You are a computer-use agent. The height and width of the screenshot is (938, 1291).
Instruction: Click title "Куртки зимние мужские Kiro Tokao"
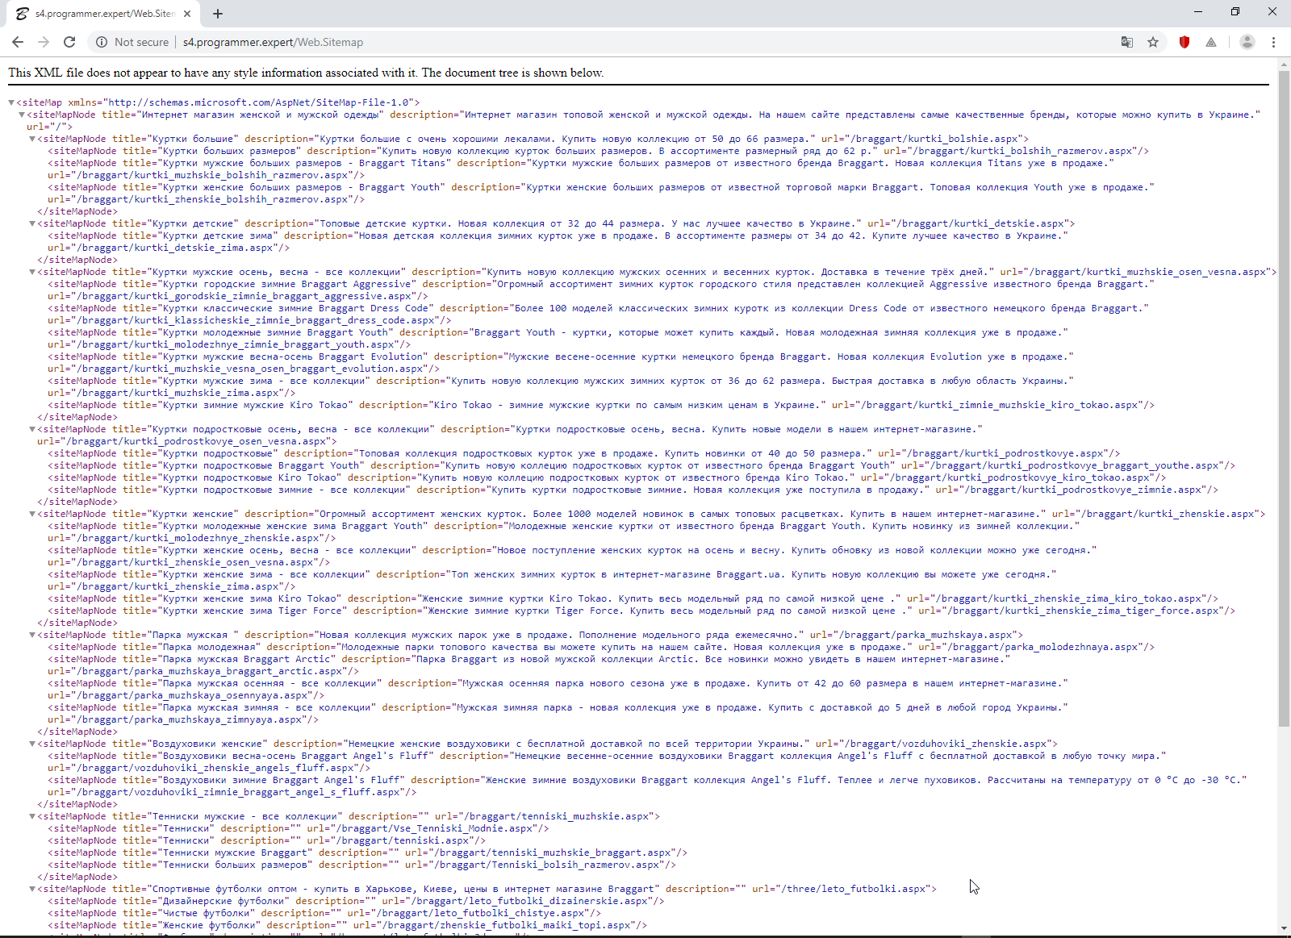tap(255, 405)
